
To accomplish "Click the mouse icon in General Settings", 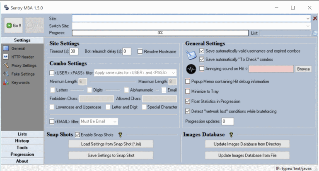I will (x=191, y=55).
